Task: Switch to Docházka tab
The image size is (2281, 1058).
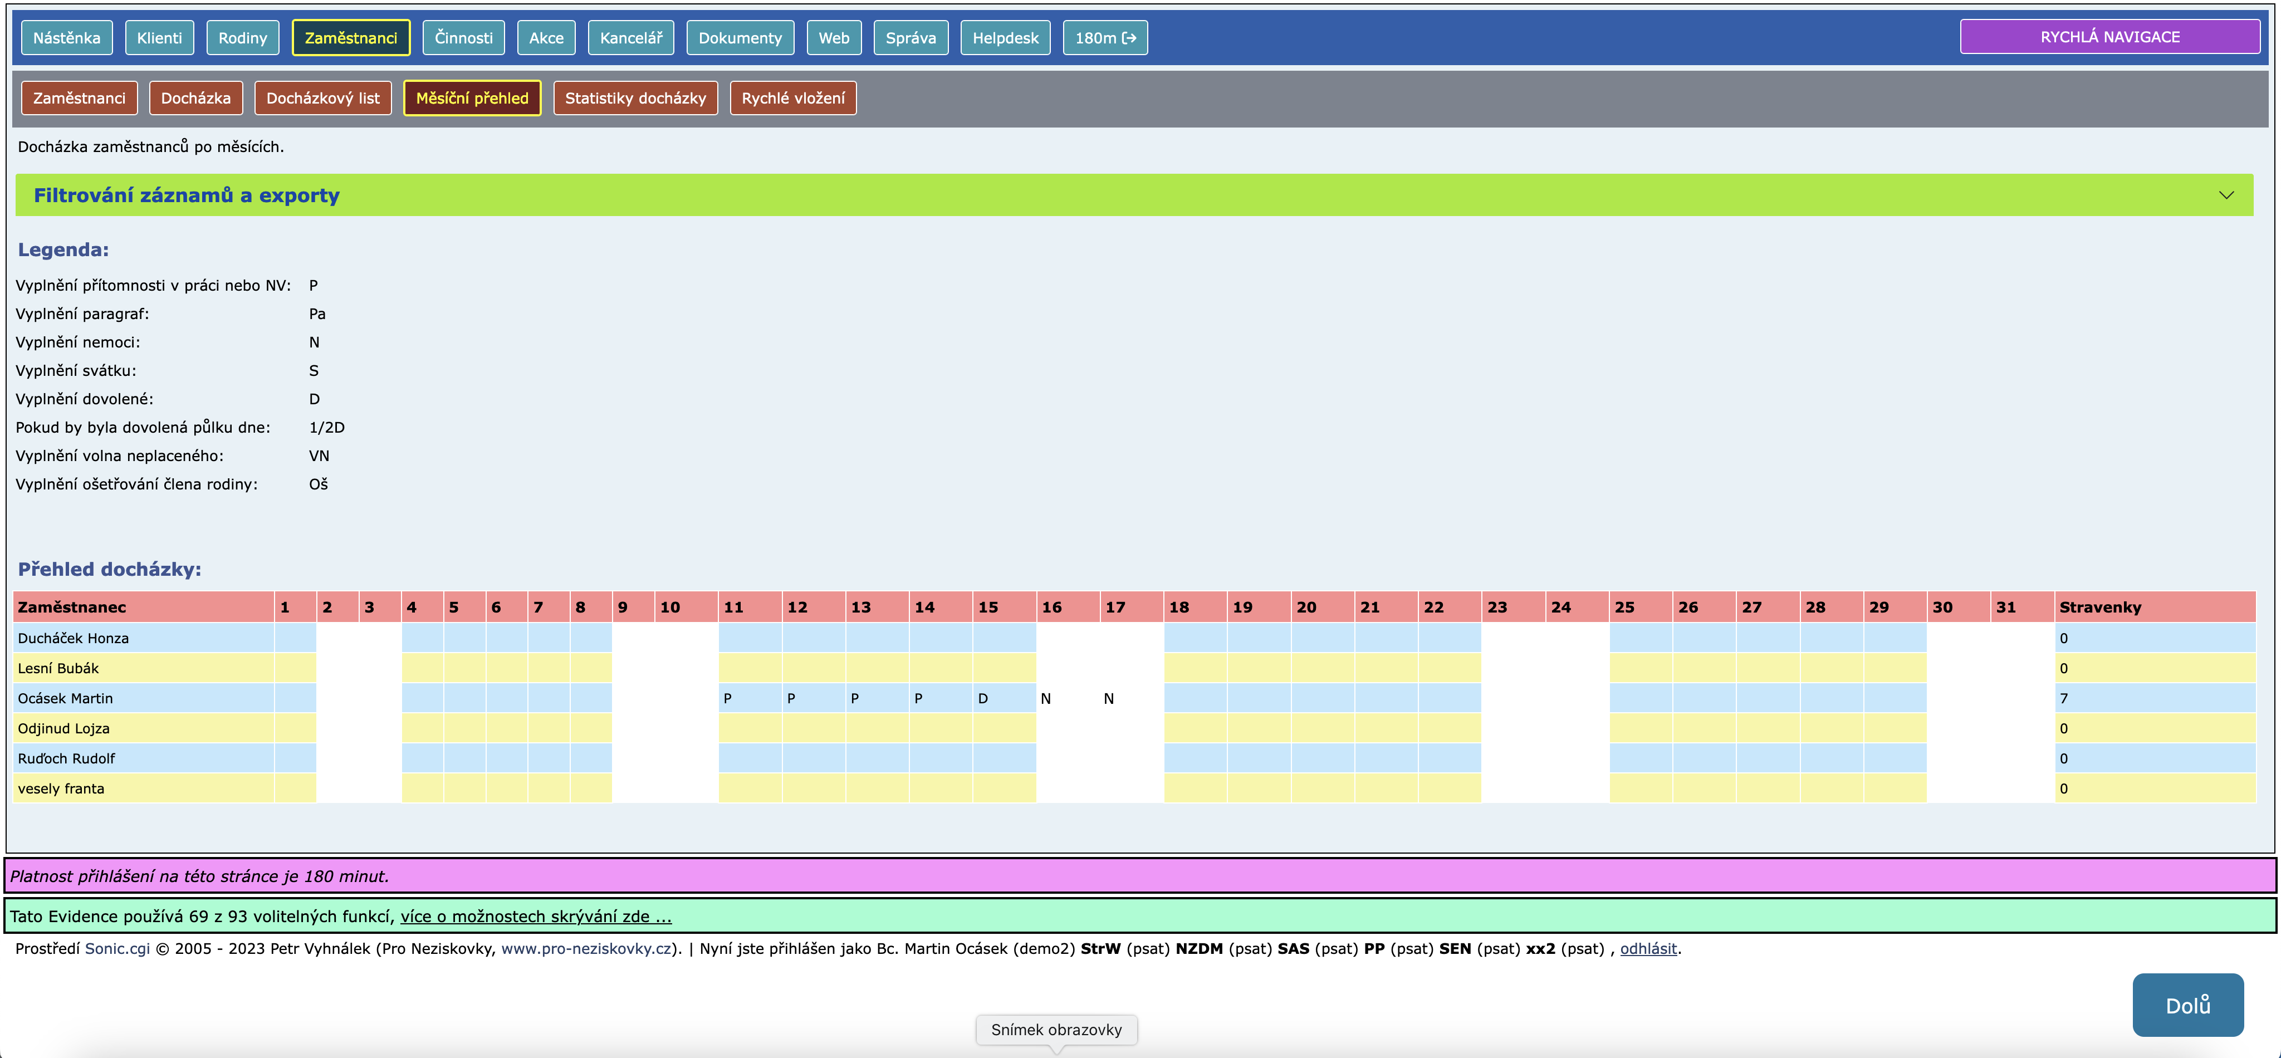Action: tap(195, 98)
